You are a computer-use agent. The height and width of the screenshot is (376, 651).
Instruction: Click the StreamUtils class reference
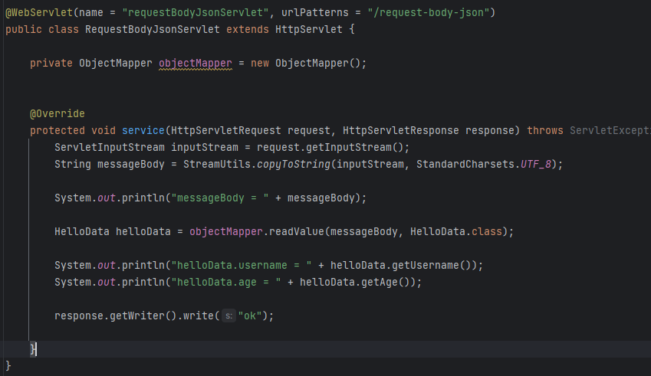pos(217,165)
